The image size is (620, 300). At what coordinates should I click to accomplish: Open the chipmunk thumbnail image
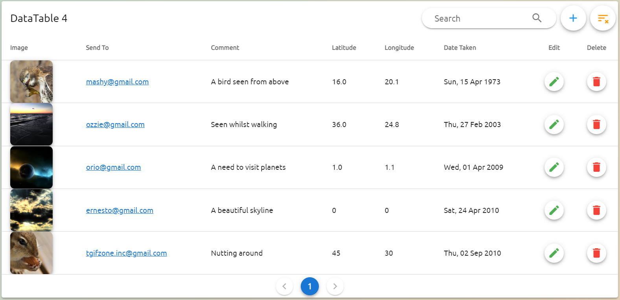31,253
